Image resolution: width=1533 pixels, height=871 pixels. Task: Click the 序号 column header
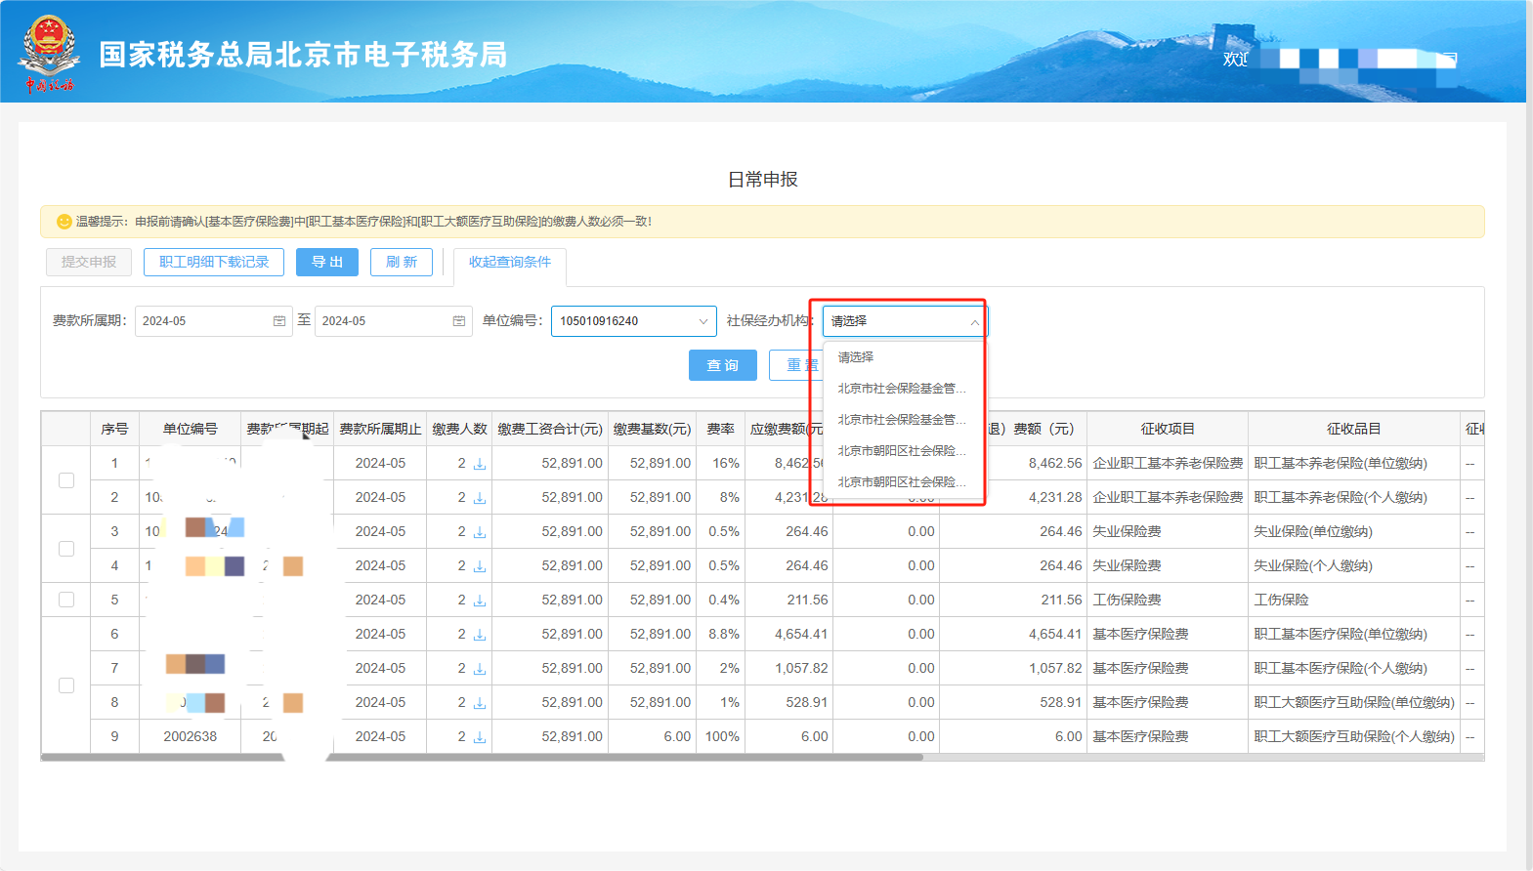[x=114, y=429]
